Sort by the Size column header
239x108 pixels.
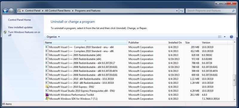tap(192, 42)
